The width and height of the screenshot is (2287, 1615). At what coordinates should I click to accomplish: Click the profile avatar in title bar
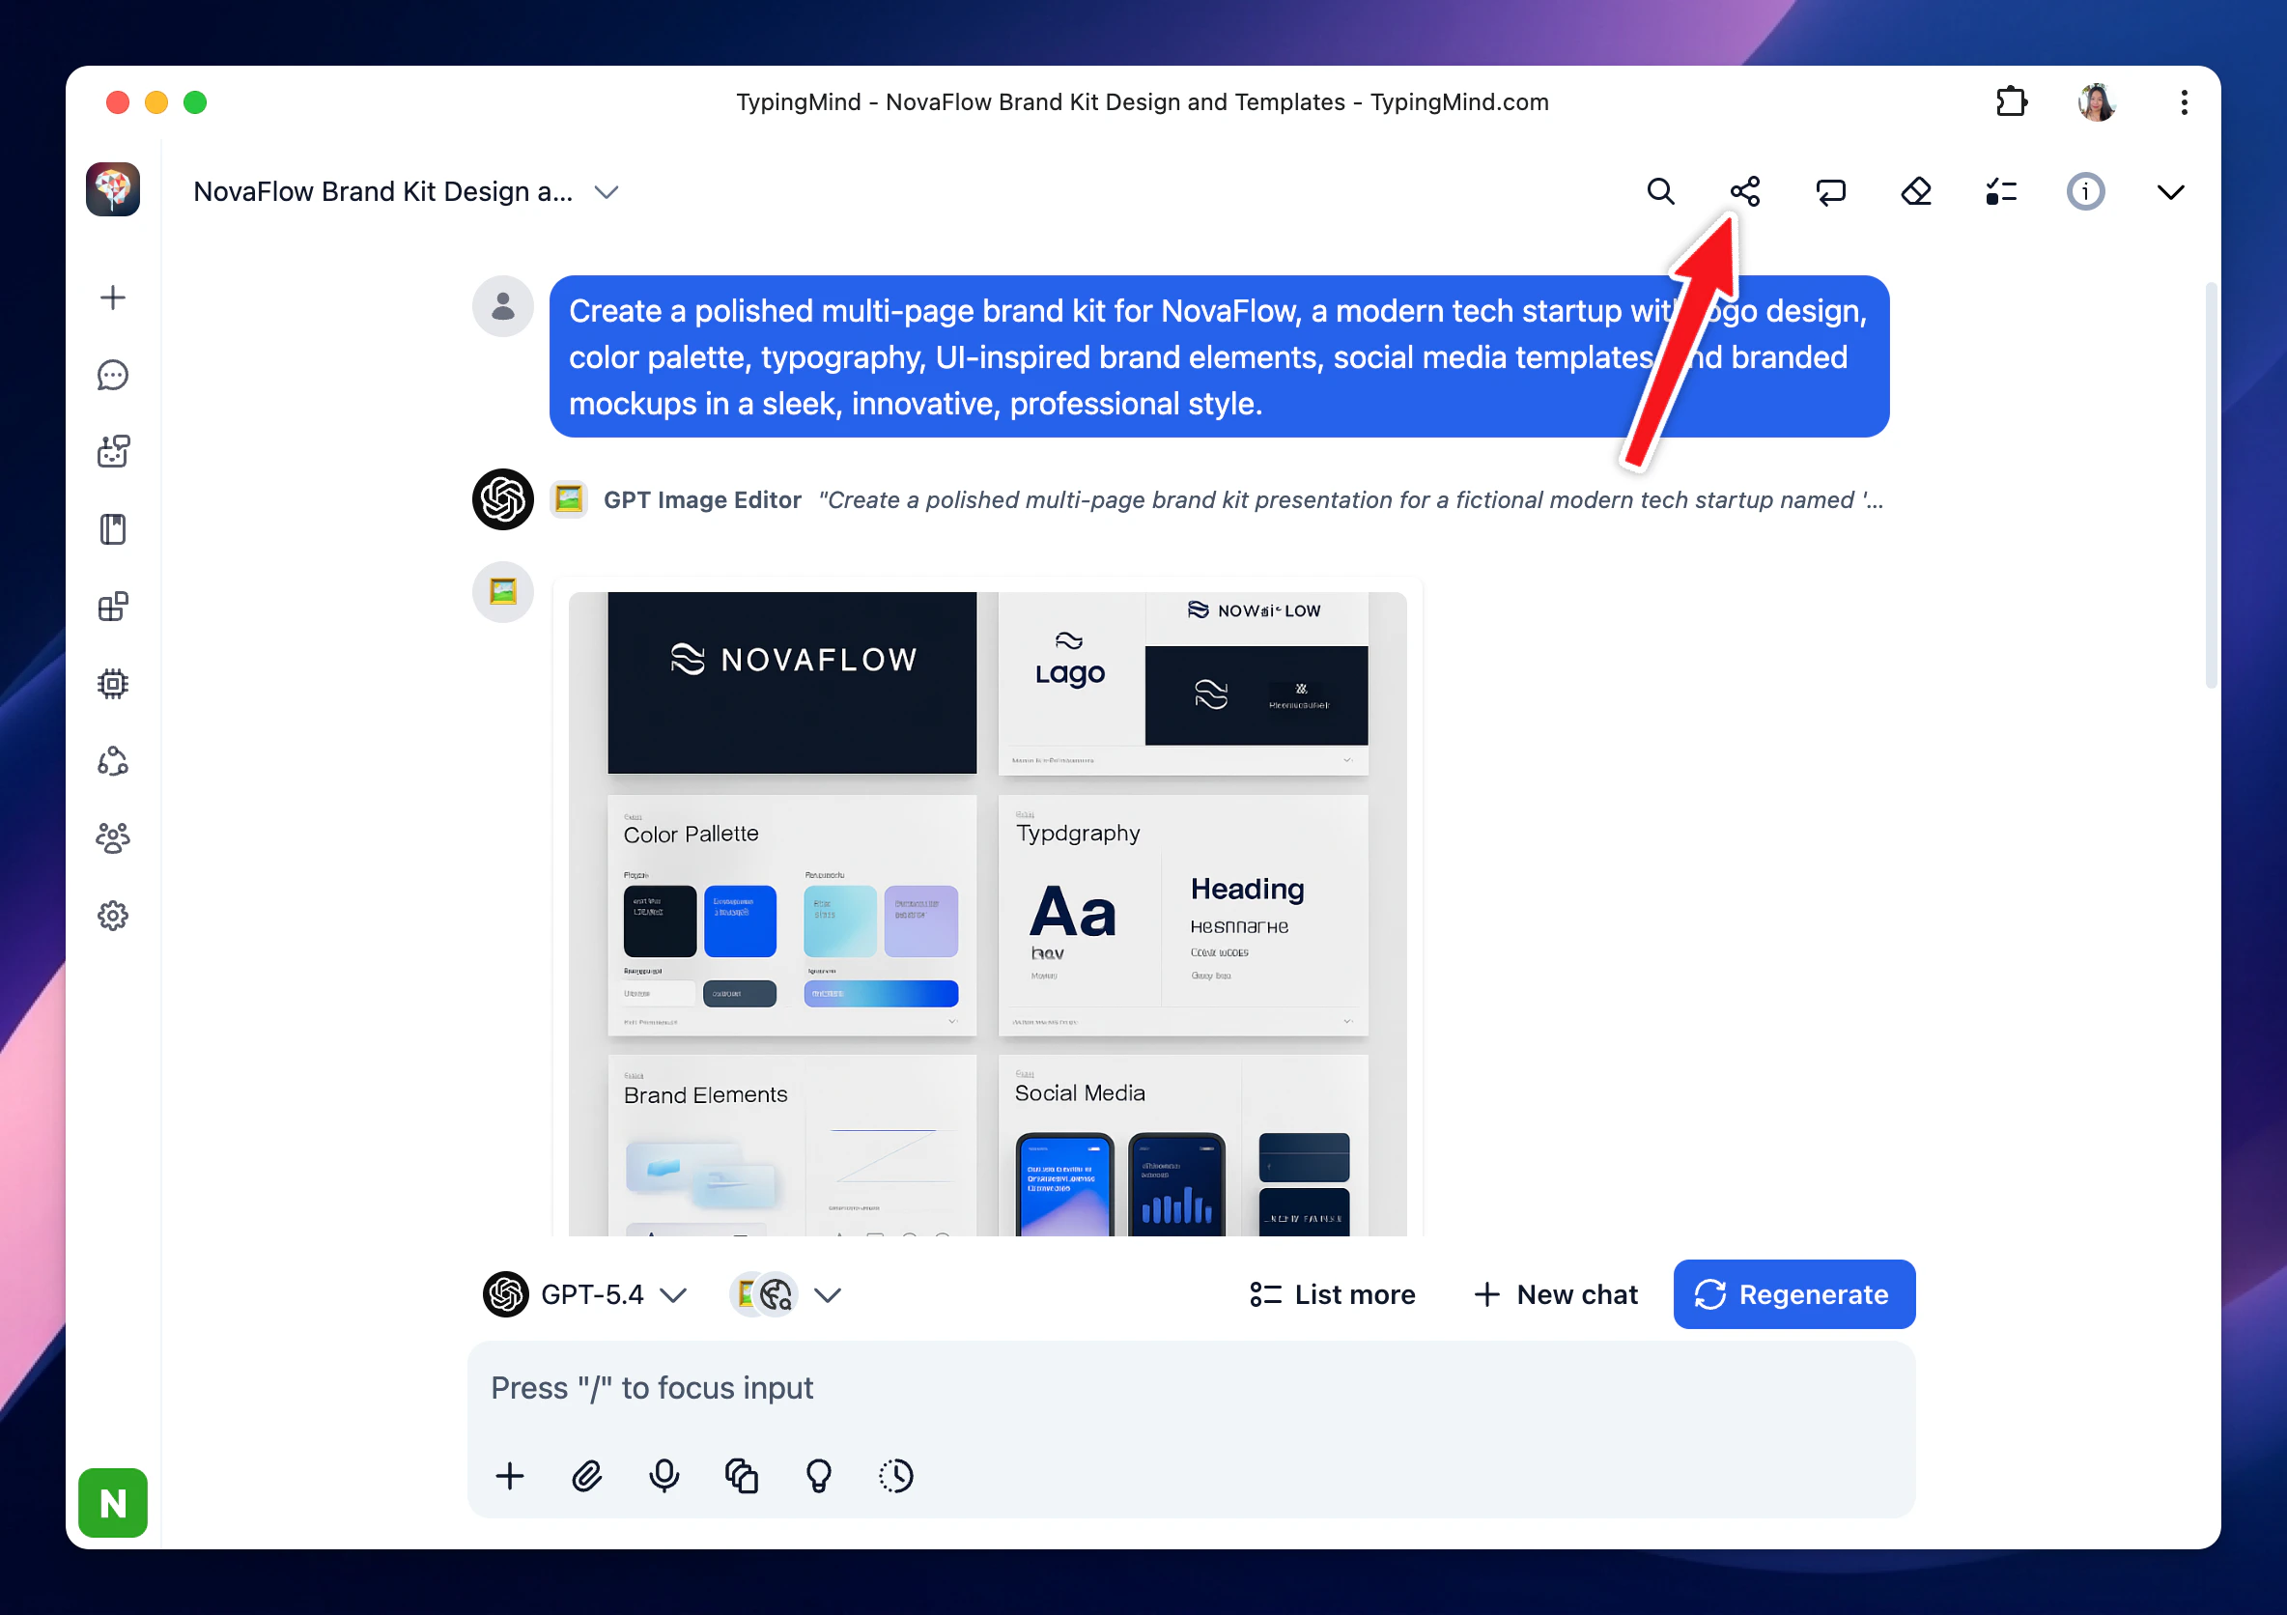click(x=2097, y=101)
